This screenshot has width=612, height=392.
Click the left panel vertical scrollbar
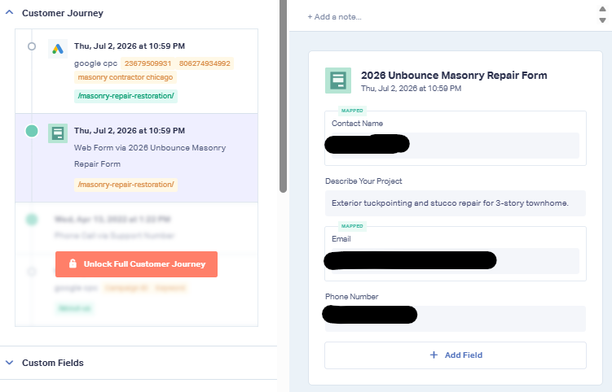(283, 96)
